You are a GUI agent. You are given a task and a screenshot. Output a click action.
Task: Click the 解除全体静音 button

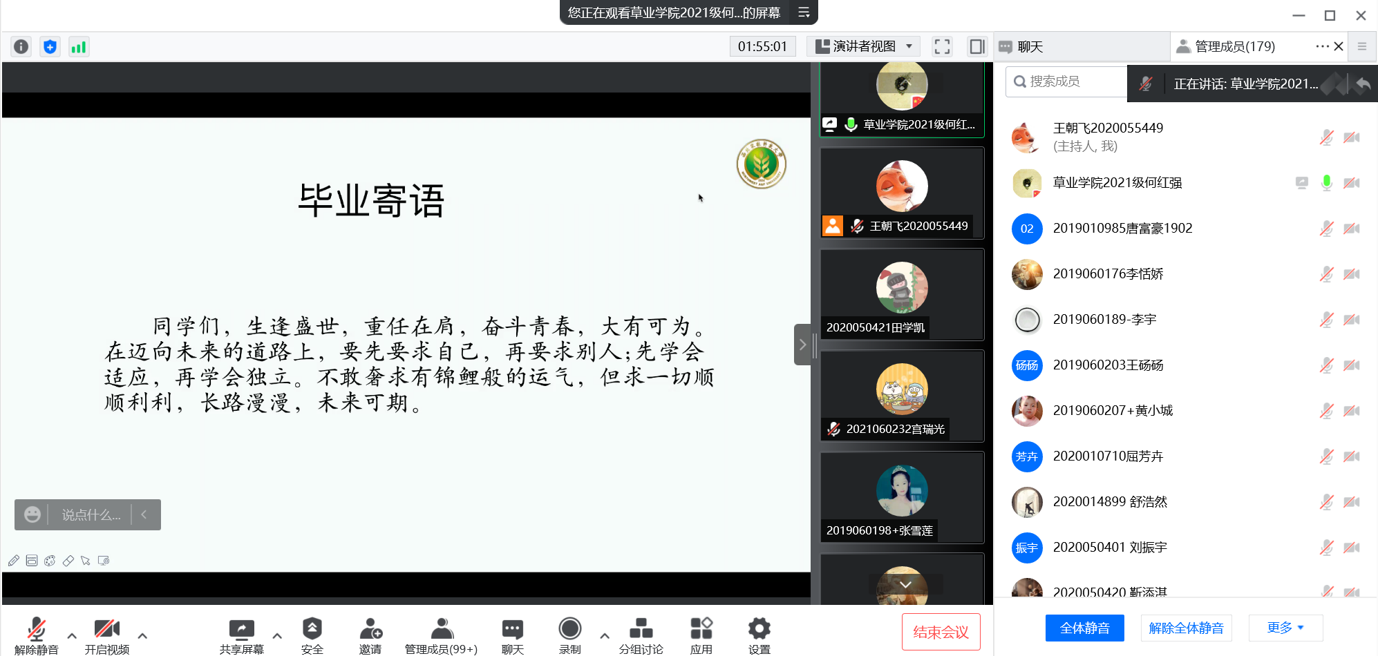(x=1186, y=628)
